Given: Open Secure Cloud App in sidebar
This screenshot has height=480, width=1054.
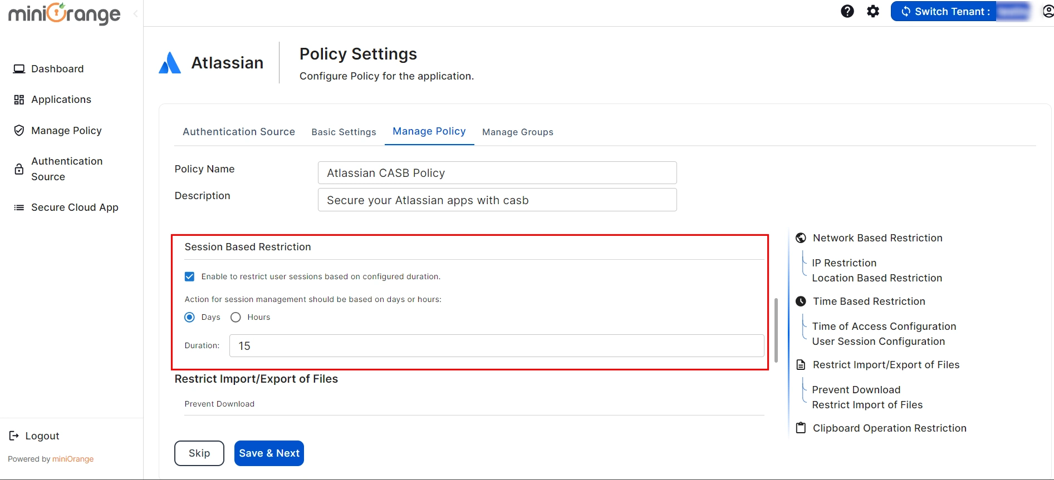Looking at the screenshot, I should tap(75, 207).
